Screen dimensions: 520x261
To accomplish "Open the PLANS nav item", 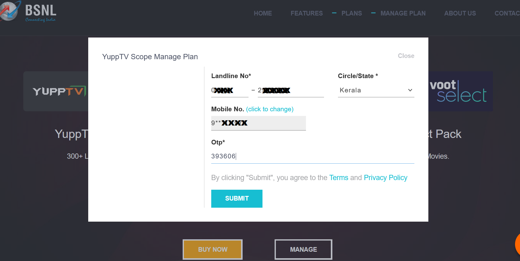I will pyautogui.click(x=352, y=13).
